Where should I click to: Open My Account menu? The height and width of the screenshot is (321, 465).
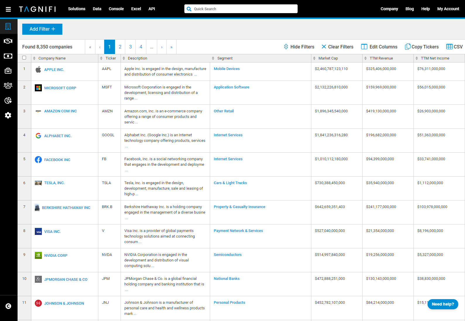click(x=448, y=9)
